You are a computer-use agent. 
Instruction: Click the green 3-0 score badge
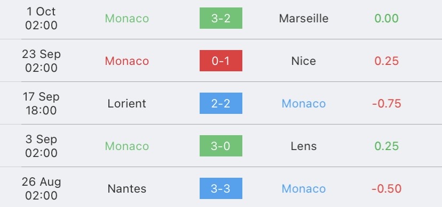220,146
